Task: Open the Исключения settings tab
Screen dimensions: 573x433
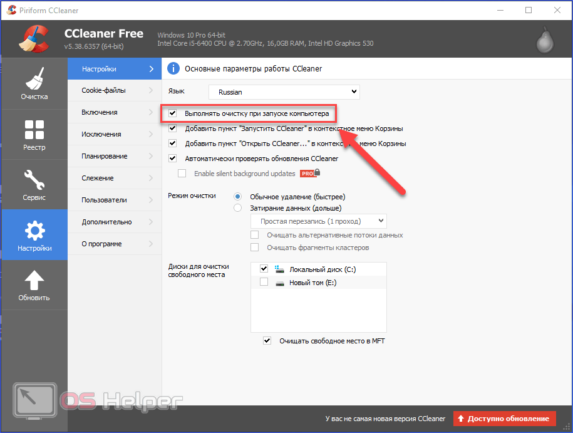Action: (x=115, y=134)
